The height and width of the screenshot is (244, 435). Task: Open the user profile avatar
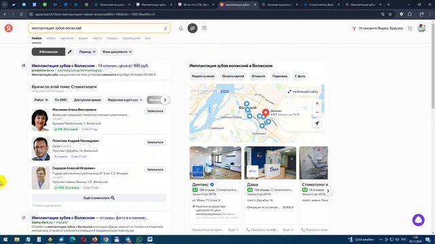point(421,28)
